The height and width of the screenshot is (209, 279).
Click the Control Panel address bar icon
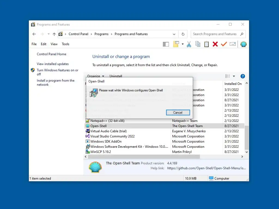coord(61,34)
